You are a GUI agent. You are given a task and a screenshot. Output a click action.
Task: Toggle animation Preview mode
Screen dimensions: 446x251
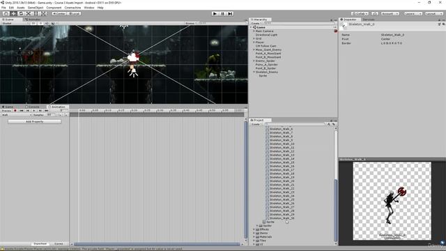coord(6,110)
